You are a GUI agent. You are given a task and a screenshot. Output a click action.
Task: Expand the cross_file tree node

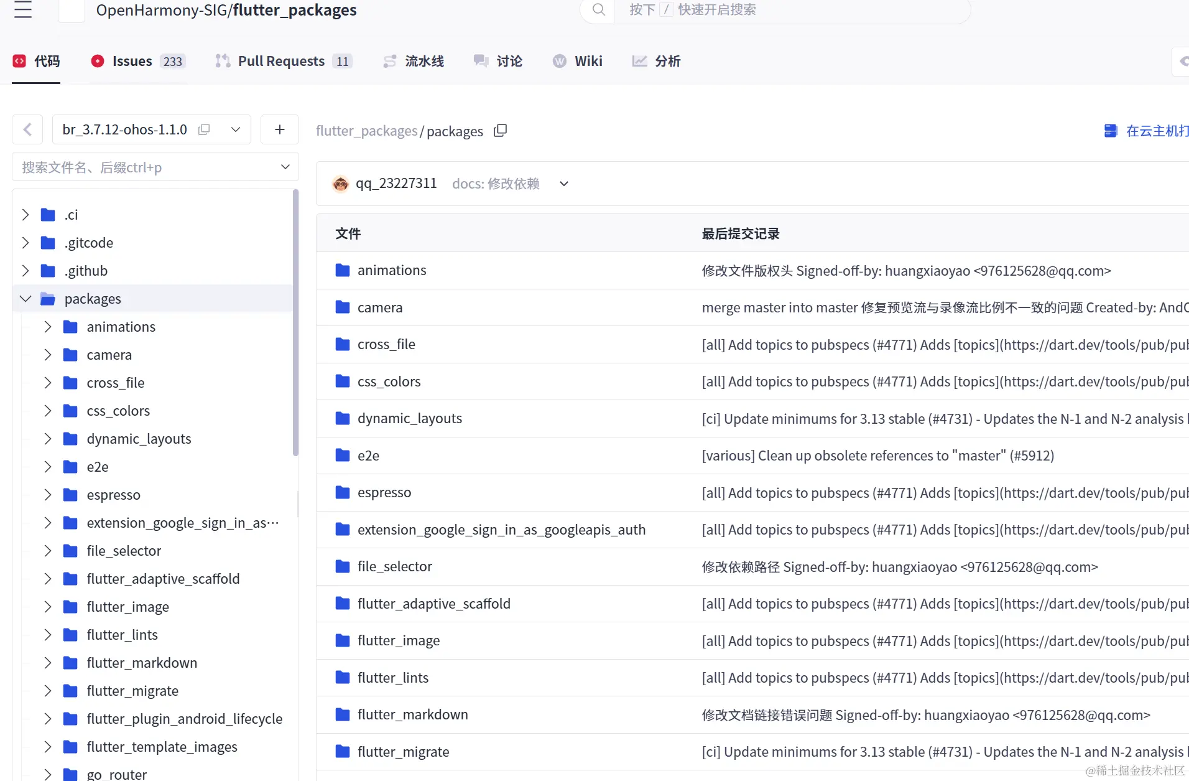tap(48, 383)
